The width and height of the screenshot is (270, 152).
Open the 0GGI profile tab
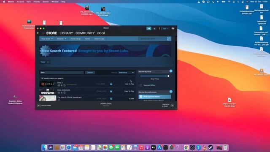[x=101, y=33]
